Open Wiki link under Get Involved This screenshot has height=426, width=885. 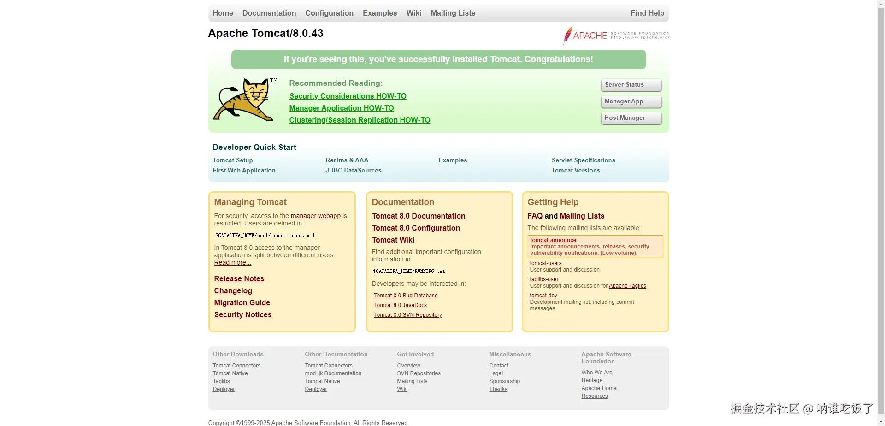pos(402,389)
